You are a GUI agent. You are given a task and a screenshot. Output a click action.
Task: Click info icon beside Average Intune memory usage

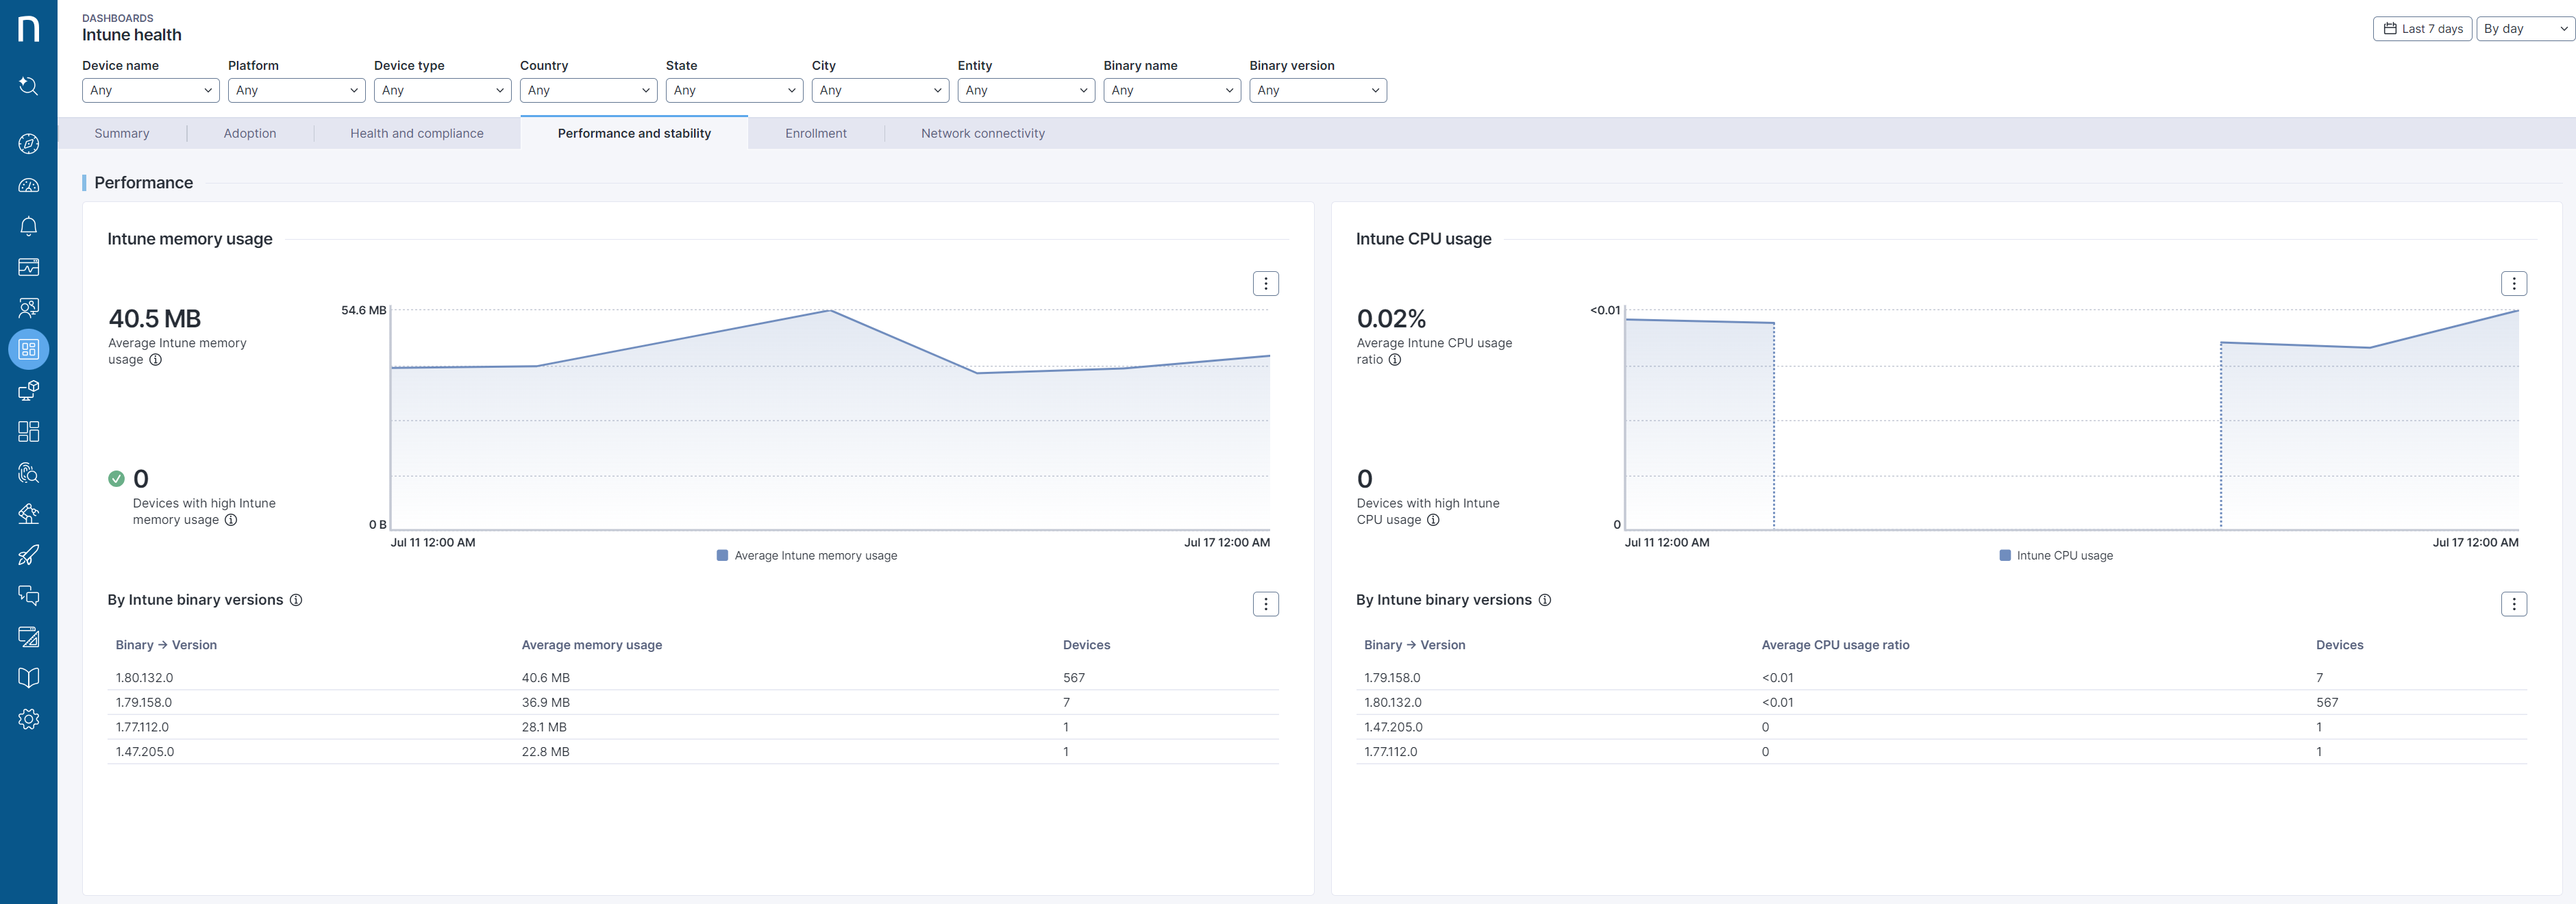[x=155, y=360]
